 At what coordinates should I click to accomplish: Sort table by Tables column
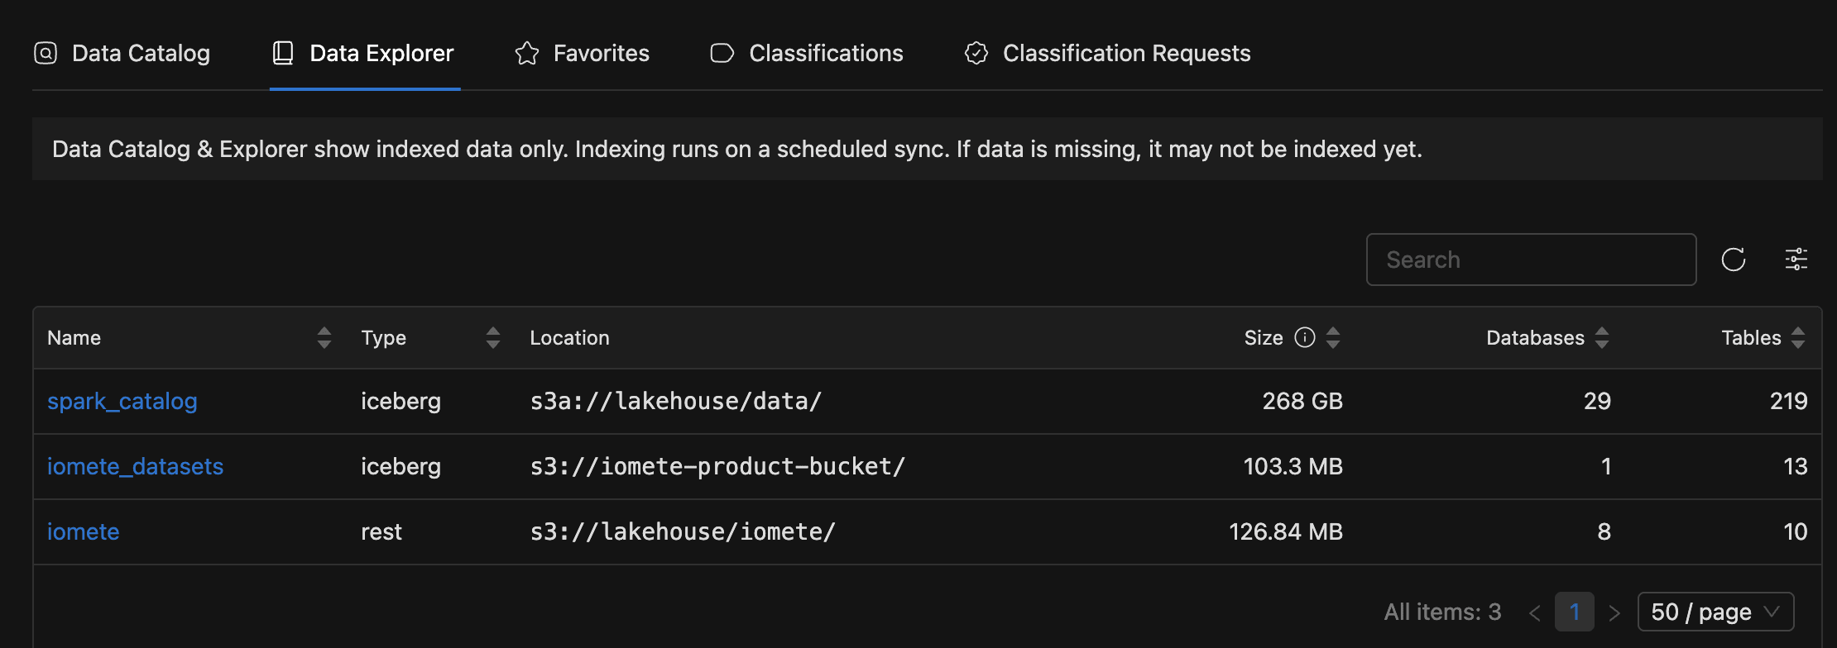(1798, 337)
